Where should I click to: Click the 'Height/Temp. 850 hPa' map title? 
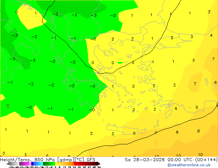tap(27, 160)
